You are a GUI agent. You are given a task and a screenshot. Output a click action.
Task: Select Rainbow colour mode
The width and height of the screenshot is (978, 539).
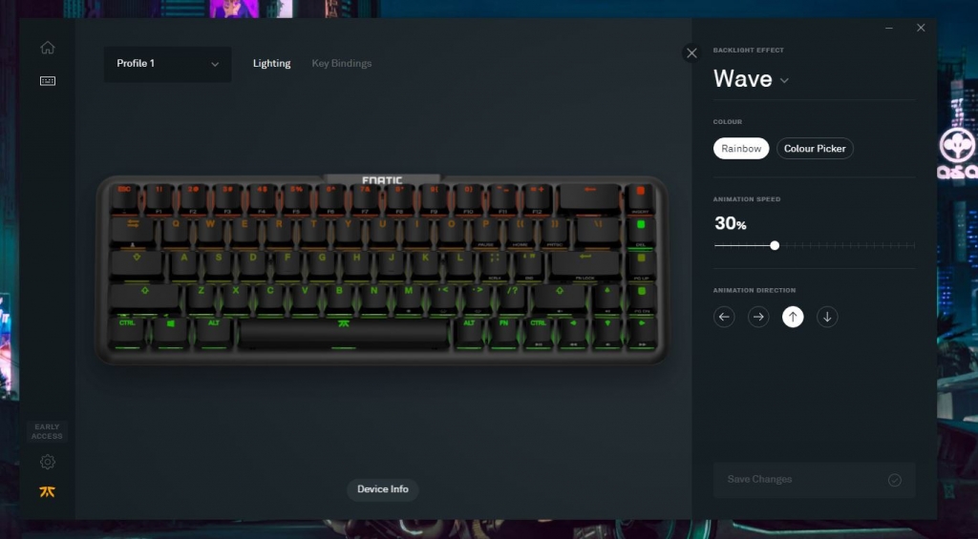click(741, 148)
